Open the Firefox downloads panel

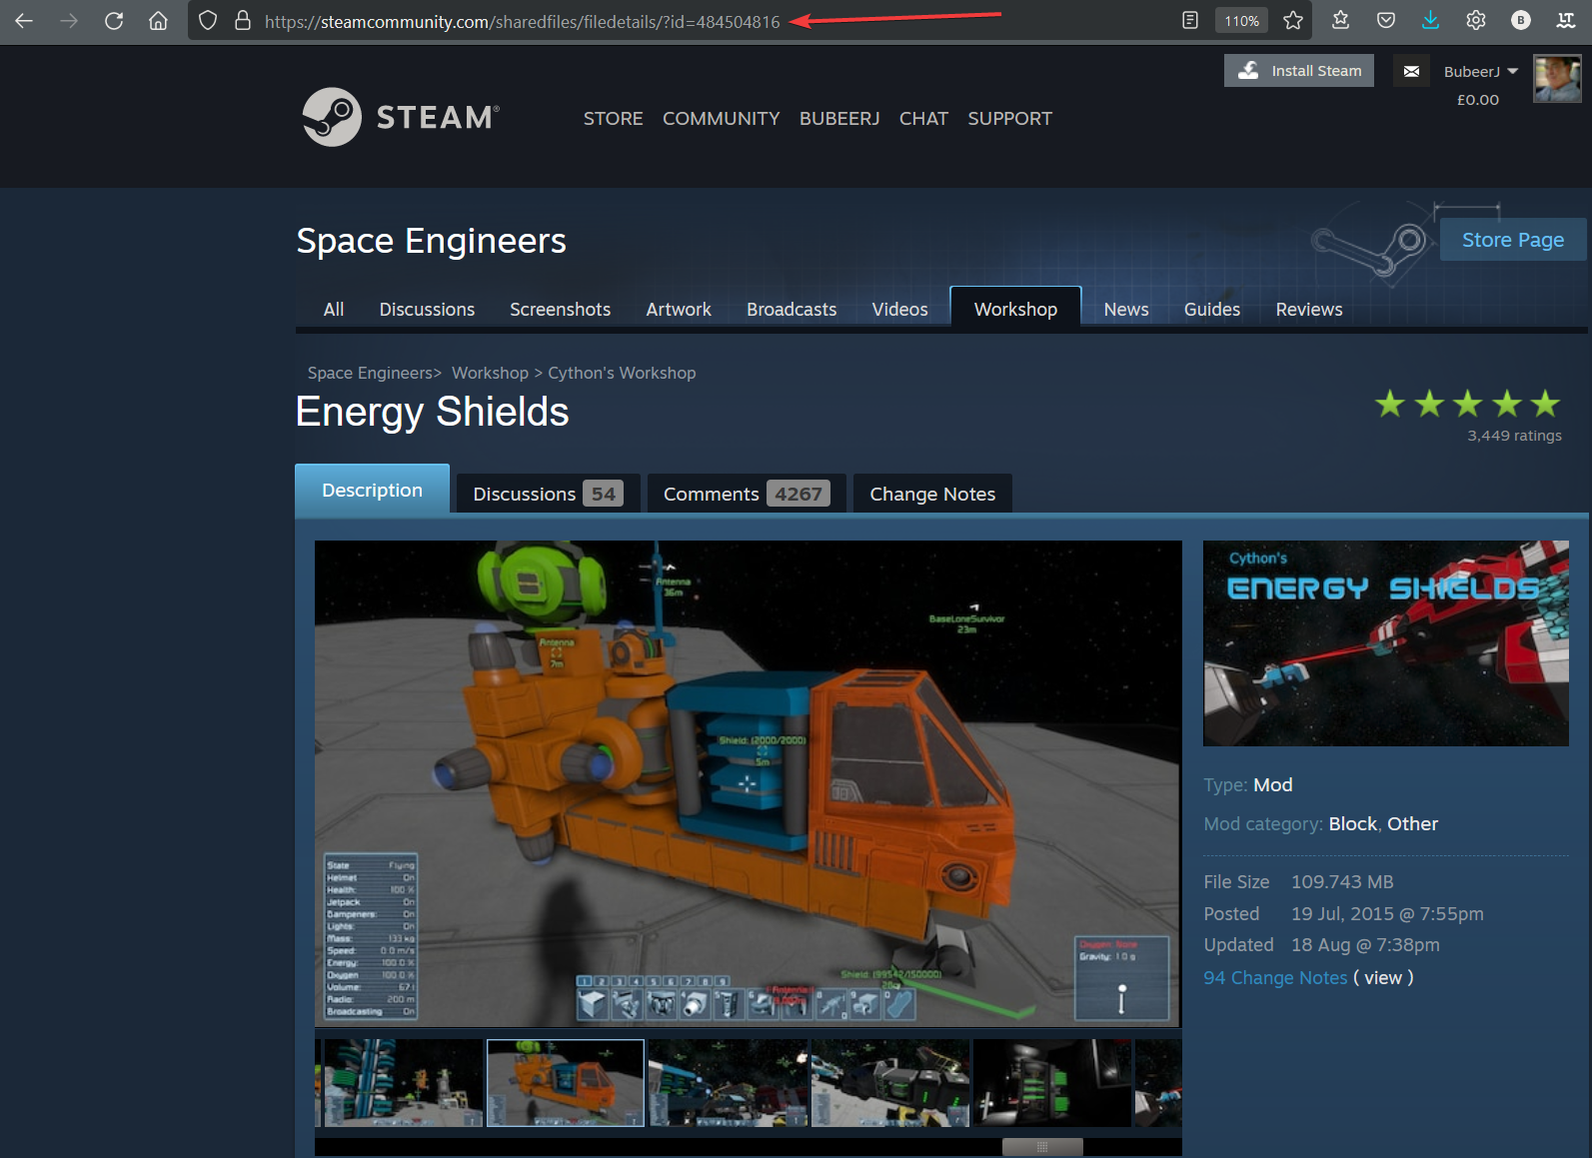tap(1430, 21)
